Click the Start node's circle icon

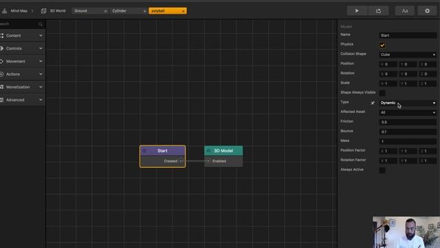coord(144,151)
